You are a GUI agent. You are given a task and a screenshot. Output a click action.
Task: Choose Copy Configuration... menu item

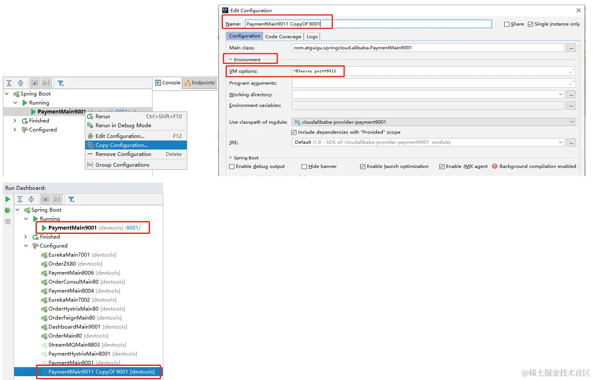(x=136, y=145)
